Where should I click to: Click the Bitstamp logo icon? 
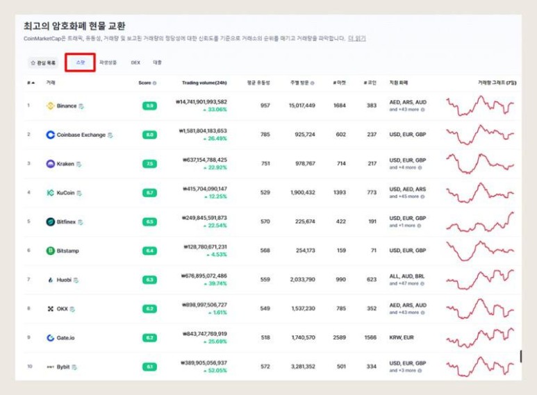click(50, 251)
